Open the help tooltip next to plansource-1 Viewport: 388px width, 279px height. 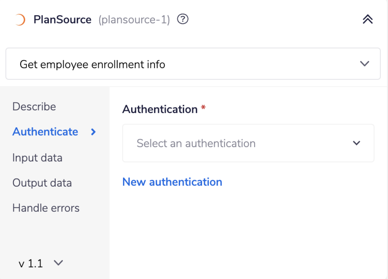tap(182, 19)
